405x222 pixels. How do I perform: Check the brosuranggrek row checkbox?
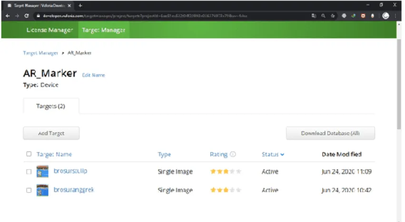[29, 190]
